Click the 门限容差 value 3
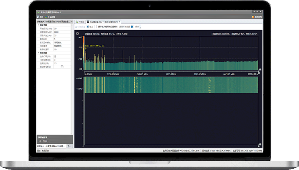The width and height of the screenshot is (299, 170). (x=62, y=60)
